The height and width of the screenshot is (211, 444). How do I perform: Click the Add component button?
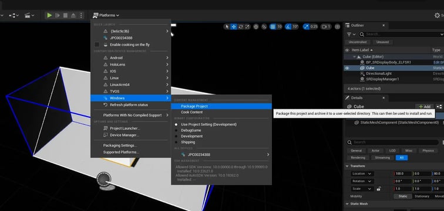(x=424, y=107)
